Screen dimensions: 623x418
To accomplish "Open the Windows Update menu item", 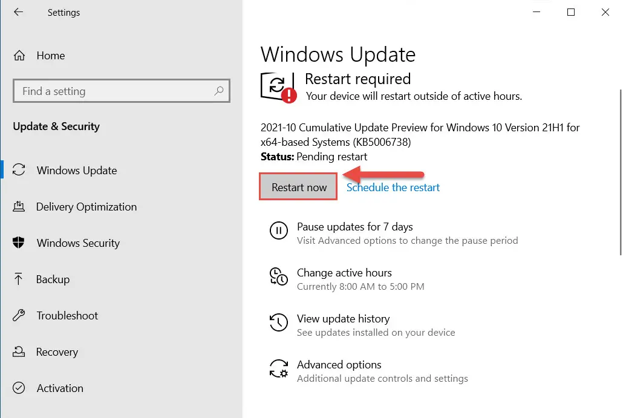I will pos(77,171).
